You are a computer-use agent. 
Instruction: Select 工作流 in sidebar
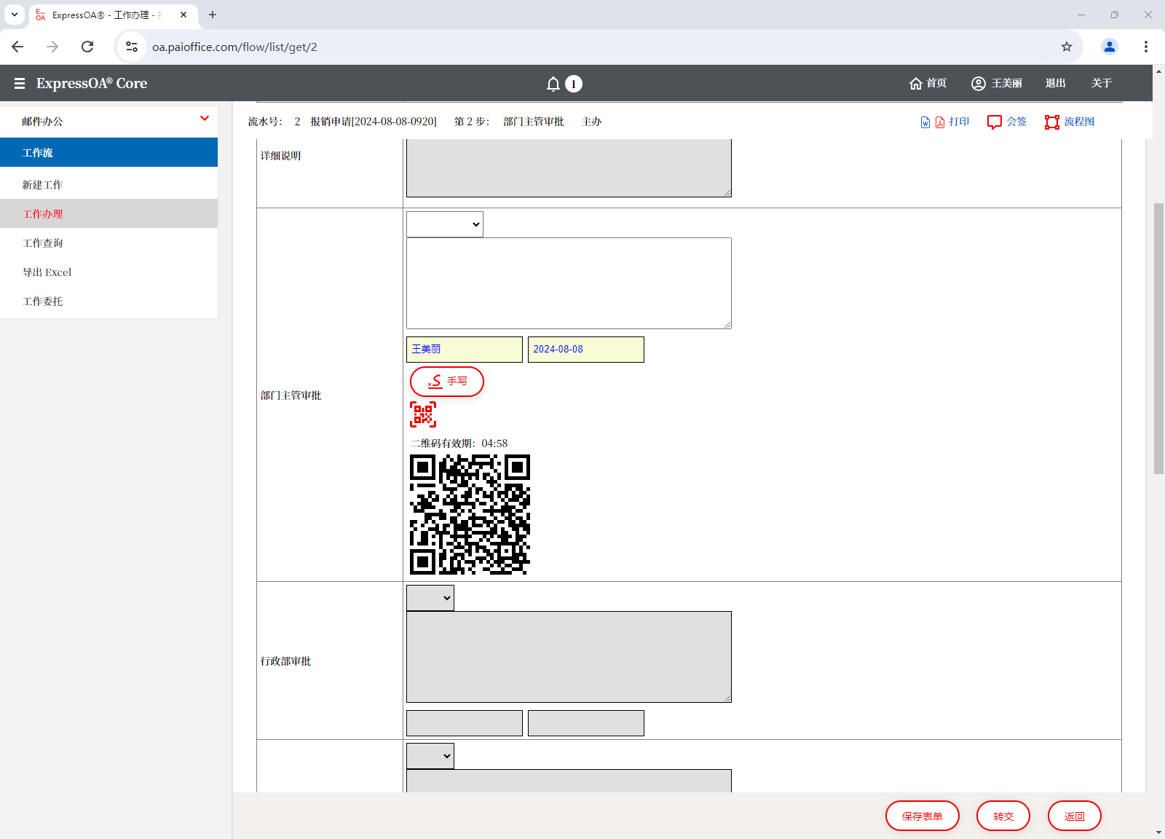pyautogui.click(x=109, y=152)
